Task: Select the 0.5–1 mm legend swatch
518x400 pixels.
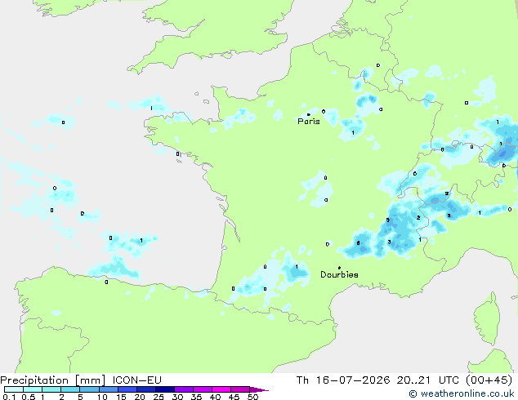Action: (33, 389)
